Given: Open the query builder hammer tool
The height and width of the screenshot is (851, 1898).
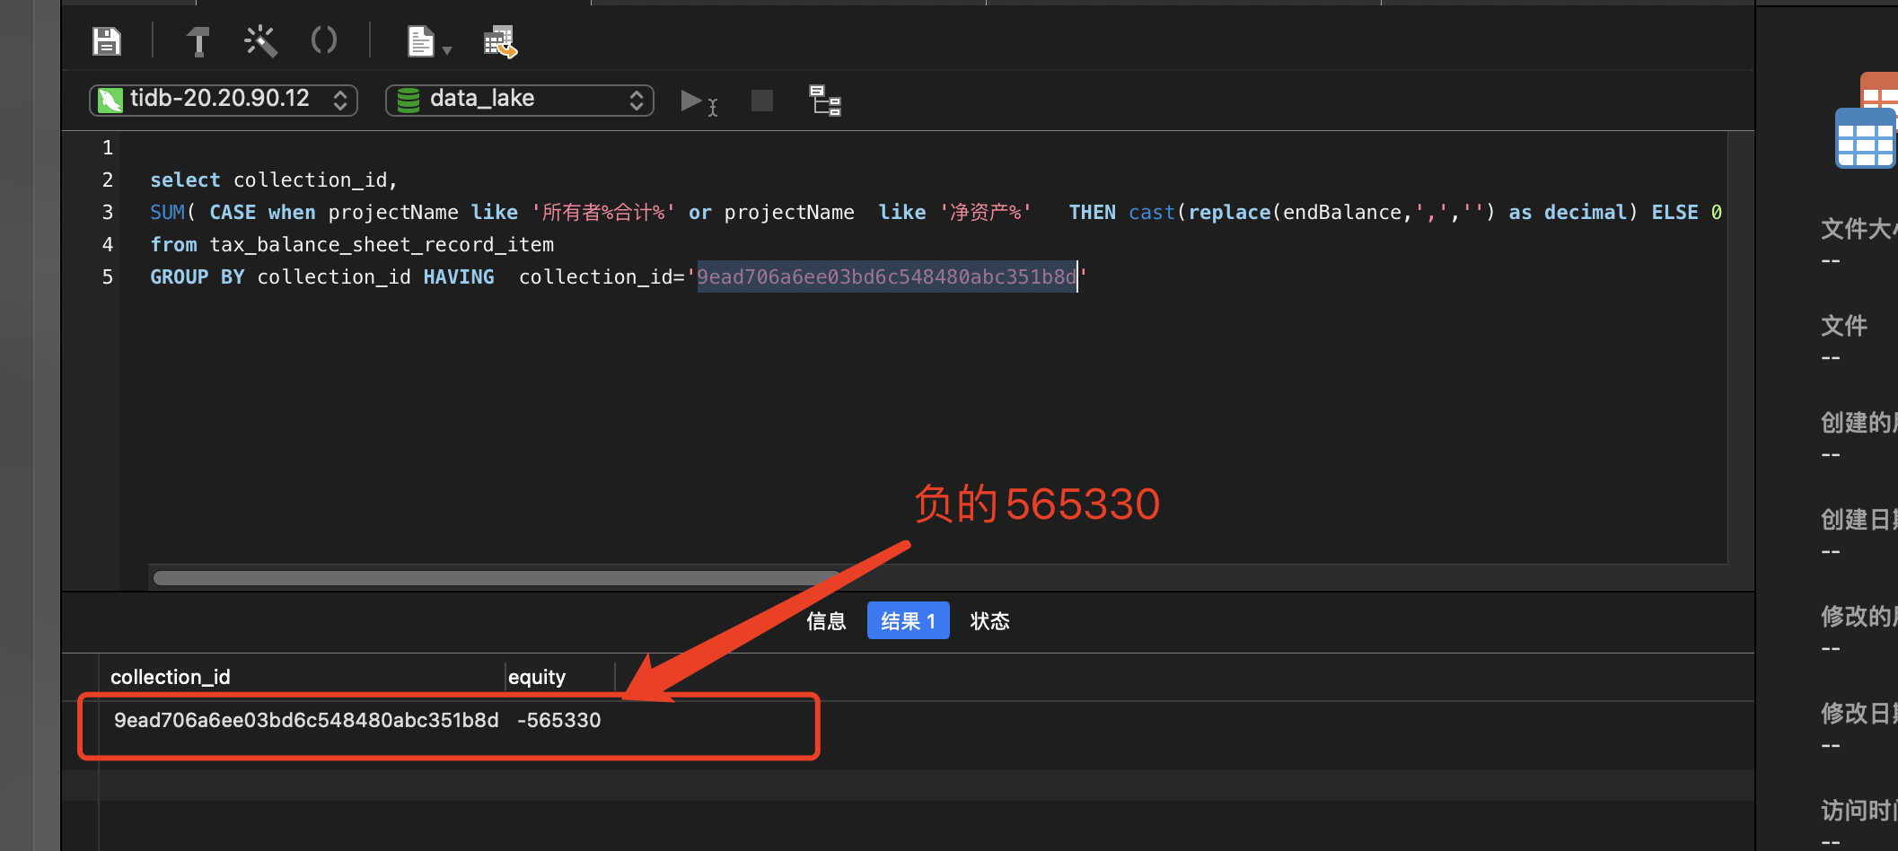Looking at the screenshot, I should click(x=198, y=41).
